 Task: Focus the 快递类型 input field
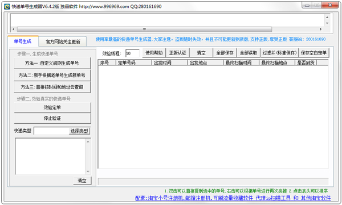tap(52, 131)
